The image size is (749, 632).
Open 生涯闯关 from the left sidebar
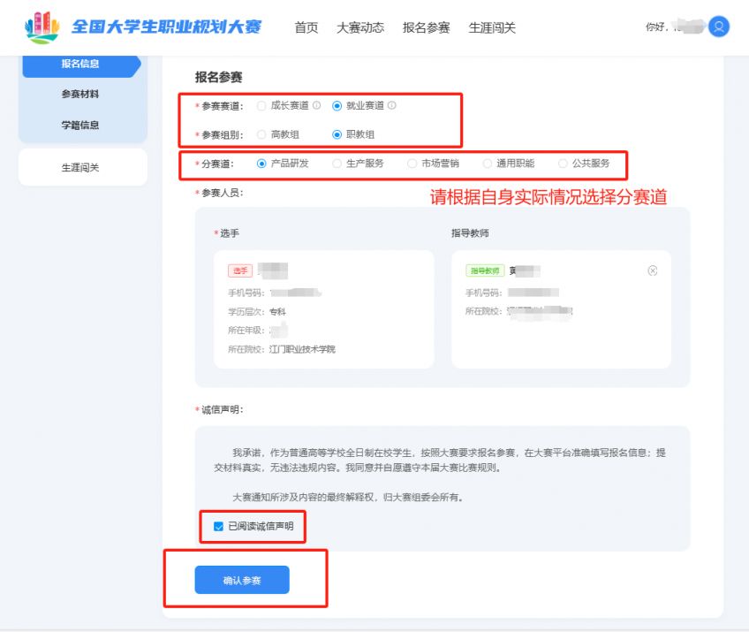click(x=82, y=166)
